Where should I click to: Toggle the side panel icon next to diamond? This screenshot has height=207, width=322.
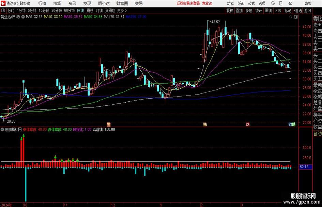point(296,17)
